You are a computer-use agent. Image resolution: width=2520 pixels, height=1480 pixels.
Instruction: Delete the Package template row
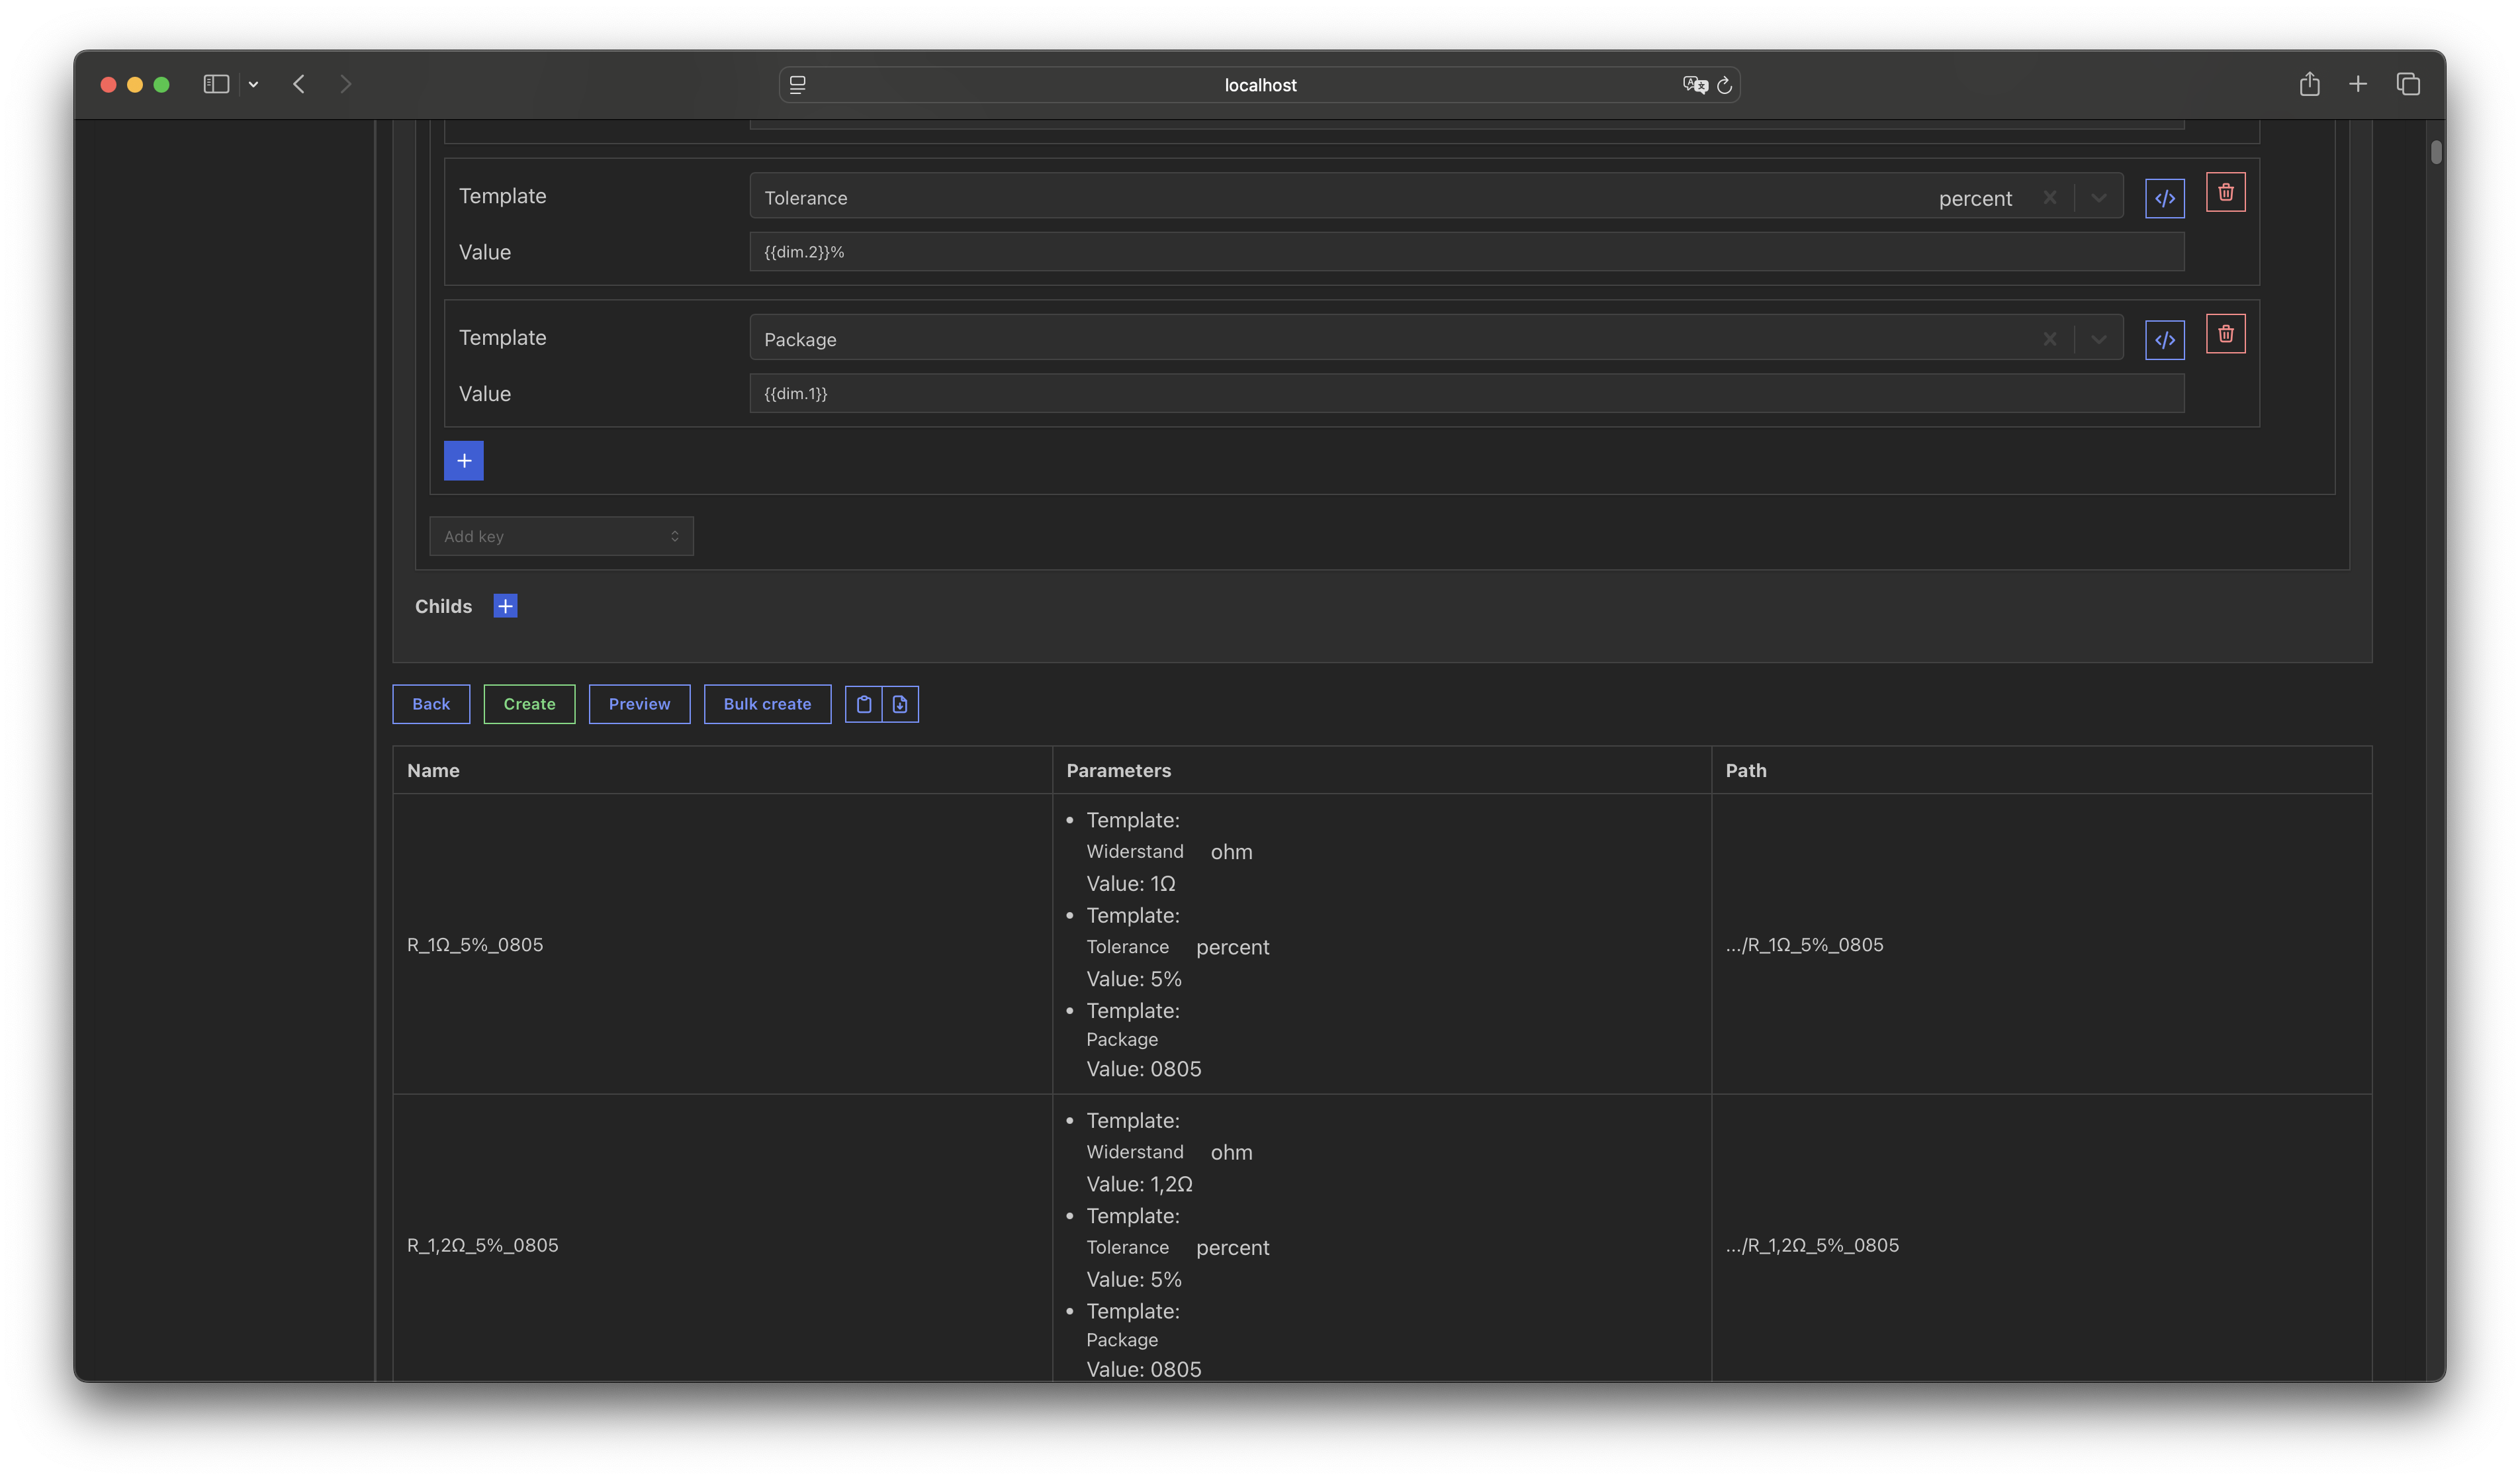point(2225,334)
